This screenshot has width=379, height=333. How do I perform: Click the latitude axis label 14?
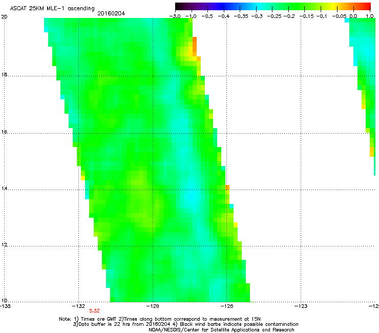pyautogui.click(x=4, y=189)
